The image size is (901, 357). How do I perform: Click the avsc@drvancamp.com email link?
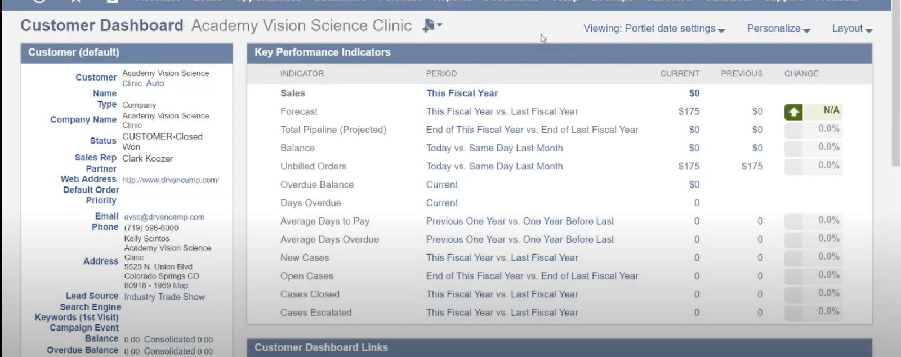click(164, 217)
